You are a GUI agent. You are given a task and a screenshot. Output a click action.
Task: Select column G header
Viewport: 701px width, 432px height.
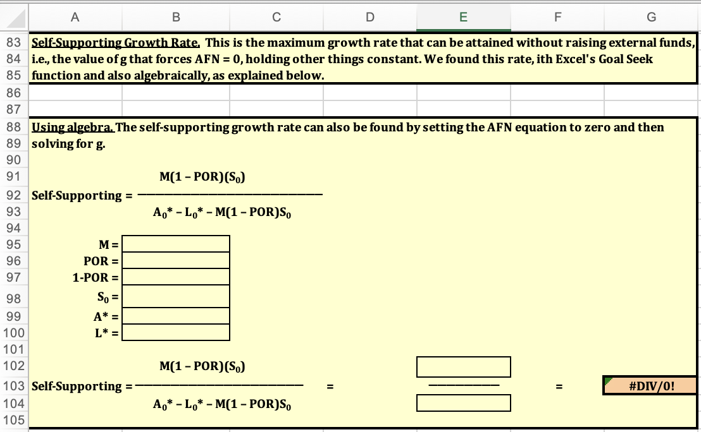pos(652,18)
